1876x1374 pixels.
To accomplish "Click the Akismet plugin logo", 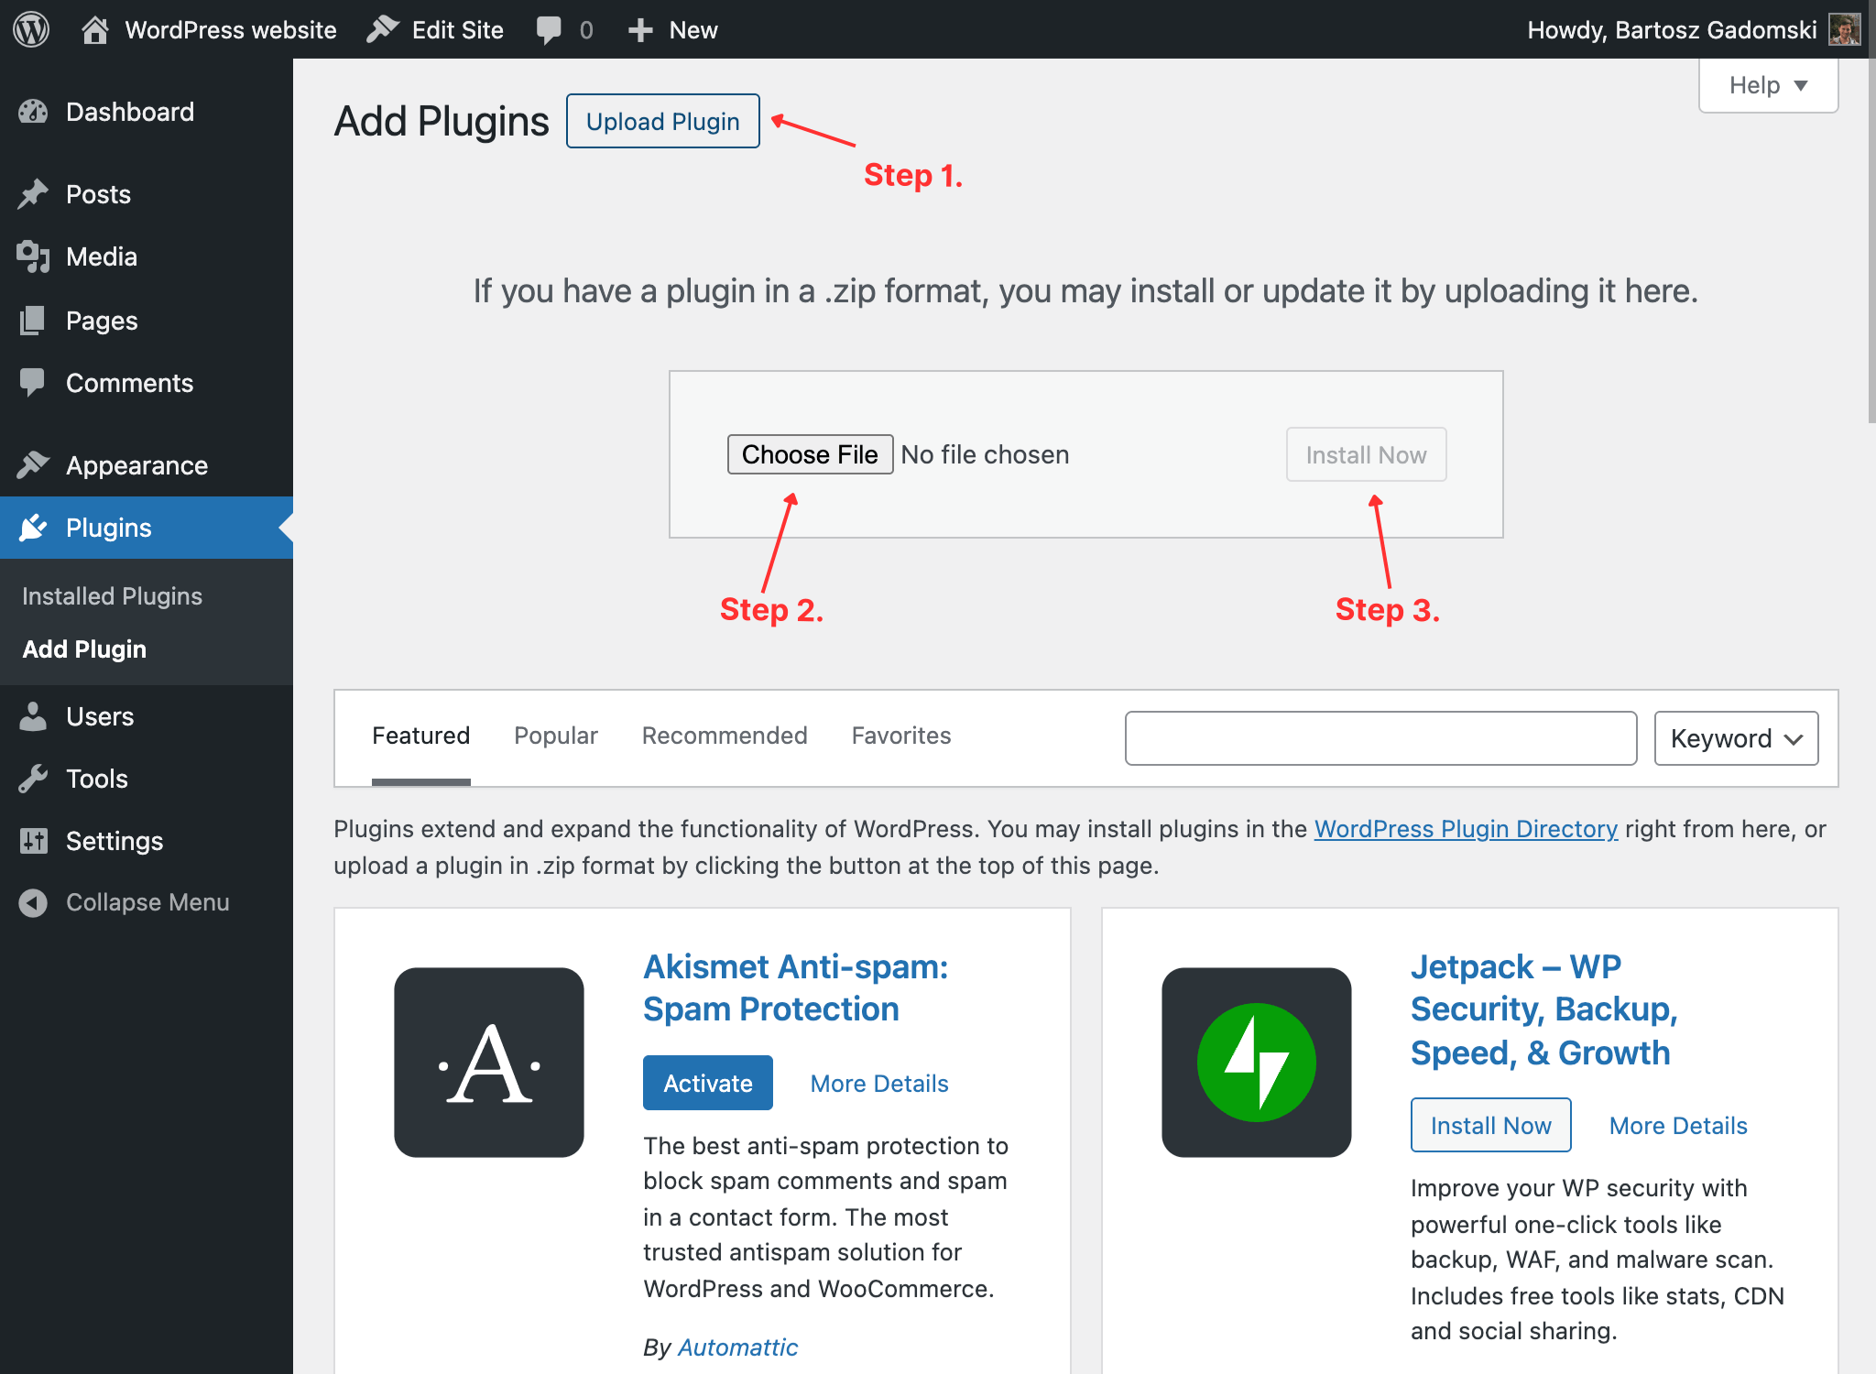I will (x=489, y=1063).
